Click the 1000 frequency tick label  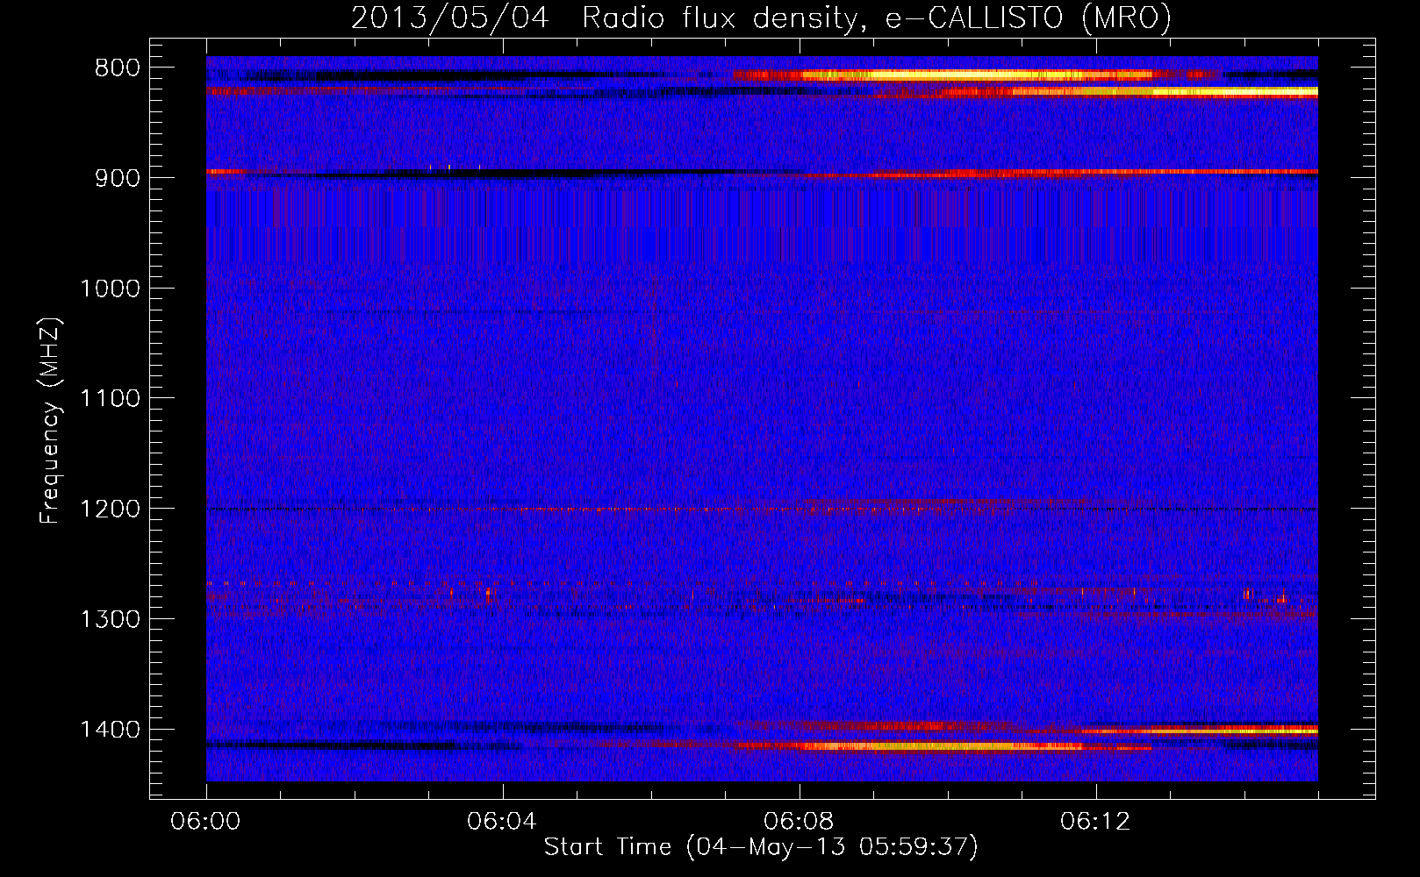(110, 289)
